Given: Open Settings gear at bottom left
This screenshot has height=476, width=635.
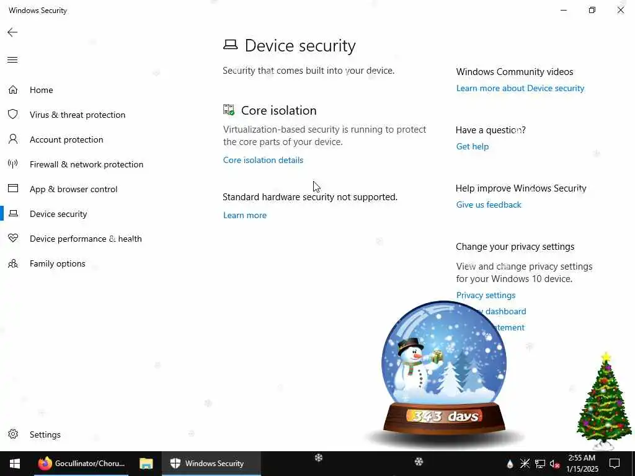Looking at the screenshot, I should pos(13,434).
